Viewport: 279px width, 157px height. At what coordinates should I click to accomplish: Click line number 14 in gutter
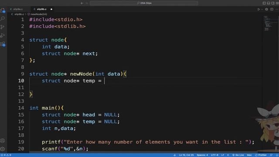coord(21,108)
